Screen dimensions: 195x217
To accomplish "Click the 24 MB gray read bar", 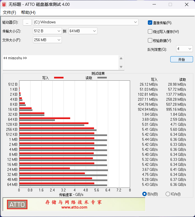I will point(64,170).
